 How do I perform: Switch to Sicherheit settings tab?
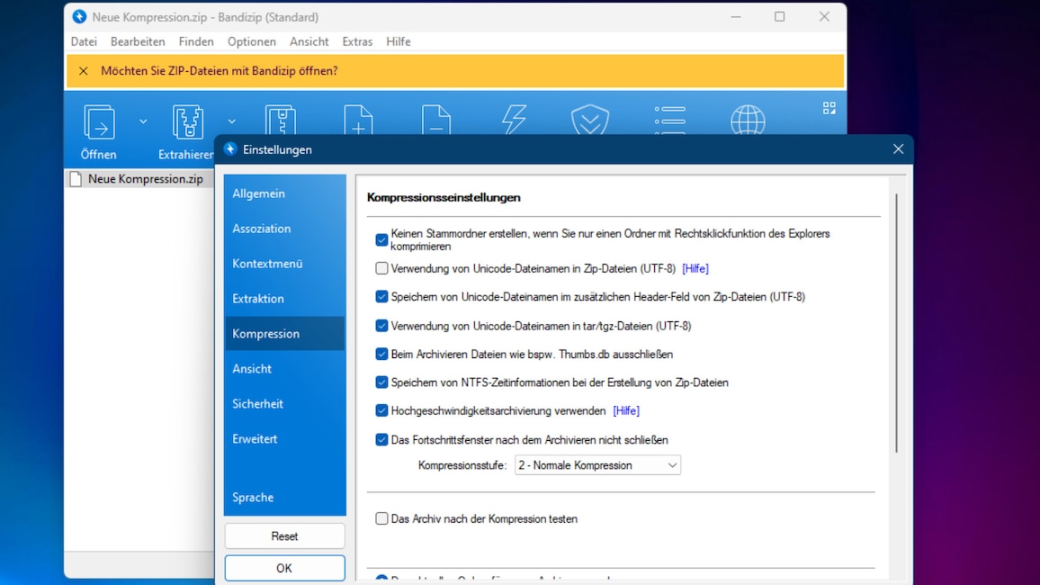(x=284, y=404)
